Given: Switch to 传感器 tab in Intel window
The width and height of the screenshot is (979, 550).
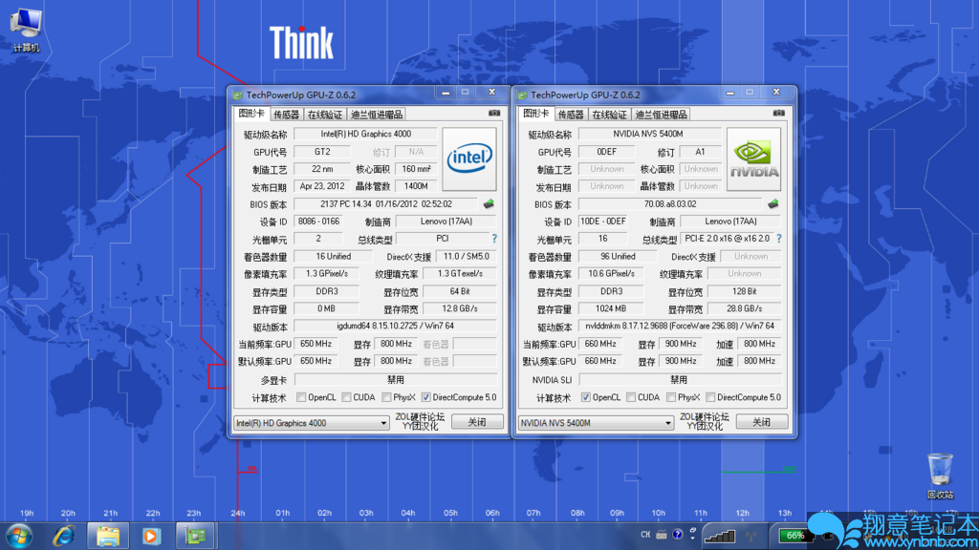Looking at the screenshot, I should pyautogui.click(x=287, y=115).
